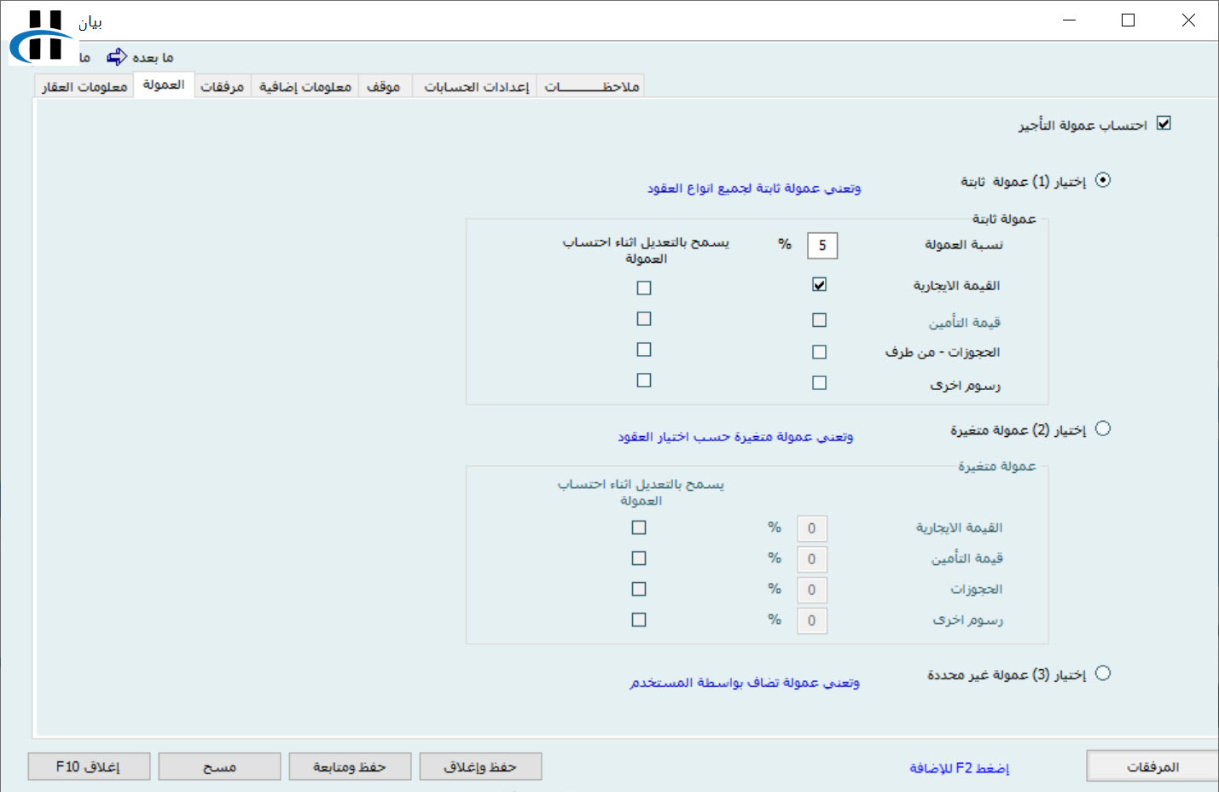Click the حفظ وإغلاق button
The height and width of the screenshot is (792, 1219).
tap(480, 766)
